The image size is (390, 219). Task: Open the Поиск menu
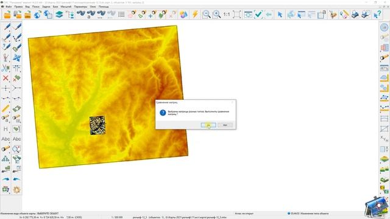36,7
